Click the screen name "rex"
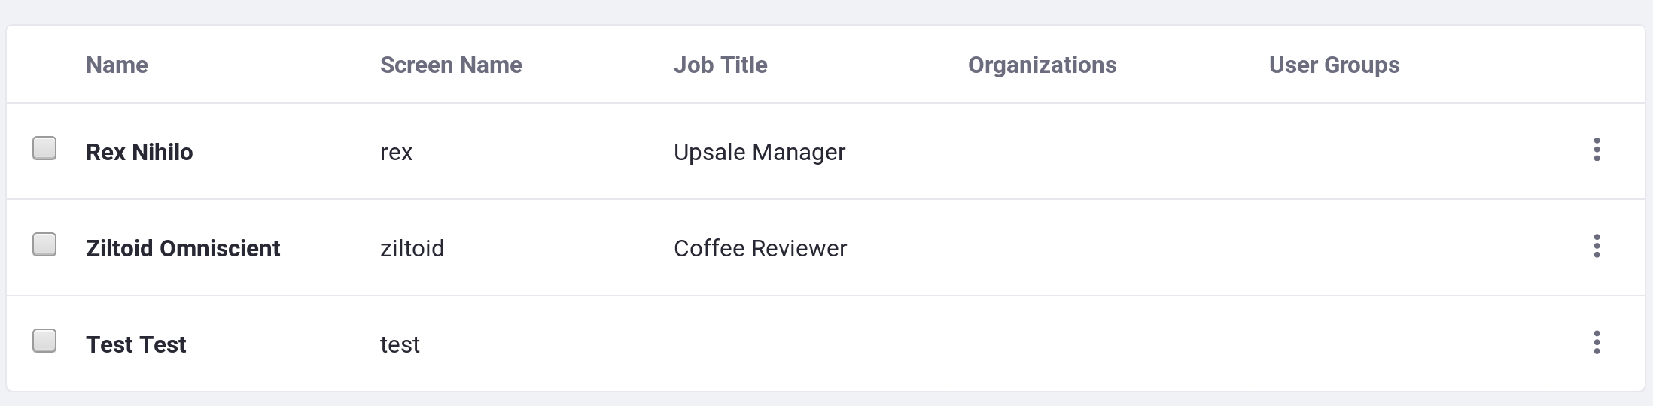This screenshot has height=406, width=1653. tap(396, 153)
